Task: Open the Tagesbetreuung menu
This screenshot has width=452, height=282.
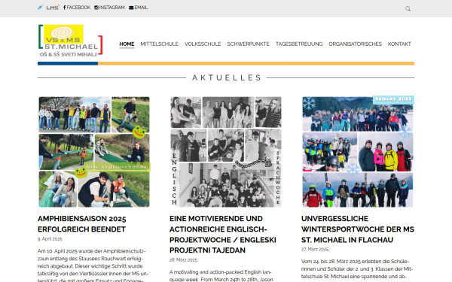Action: [299, 44]
